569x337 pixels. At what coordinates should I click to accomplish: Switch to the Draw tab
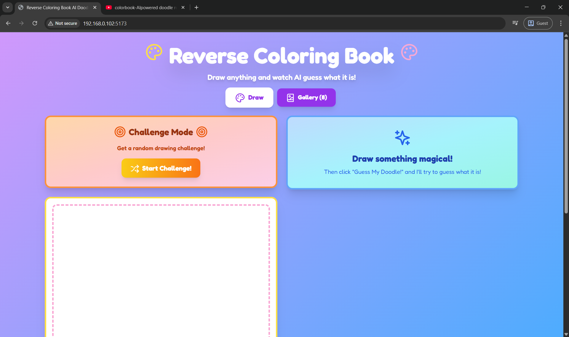(249, 98)
